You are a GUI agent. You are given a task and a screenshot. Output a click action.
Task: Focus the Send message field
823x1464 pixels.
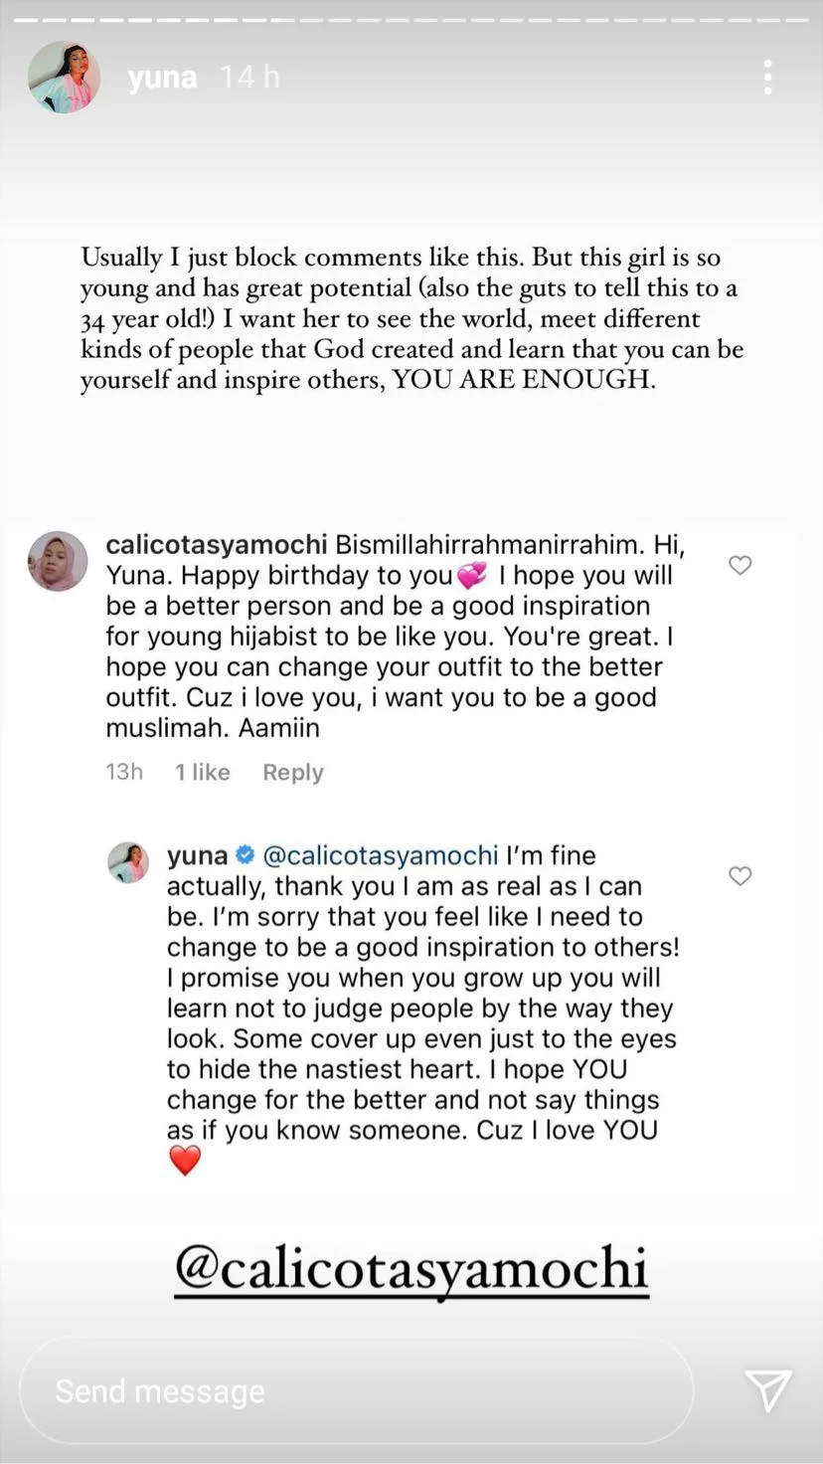point(356,1390)
